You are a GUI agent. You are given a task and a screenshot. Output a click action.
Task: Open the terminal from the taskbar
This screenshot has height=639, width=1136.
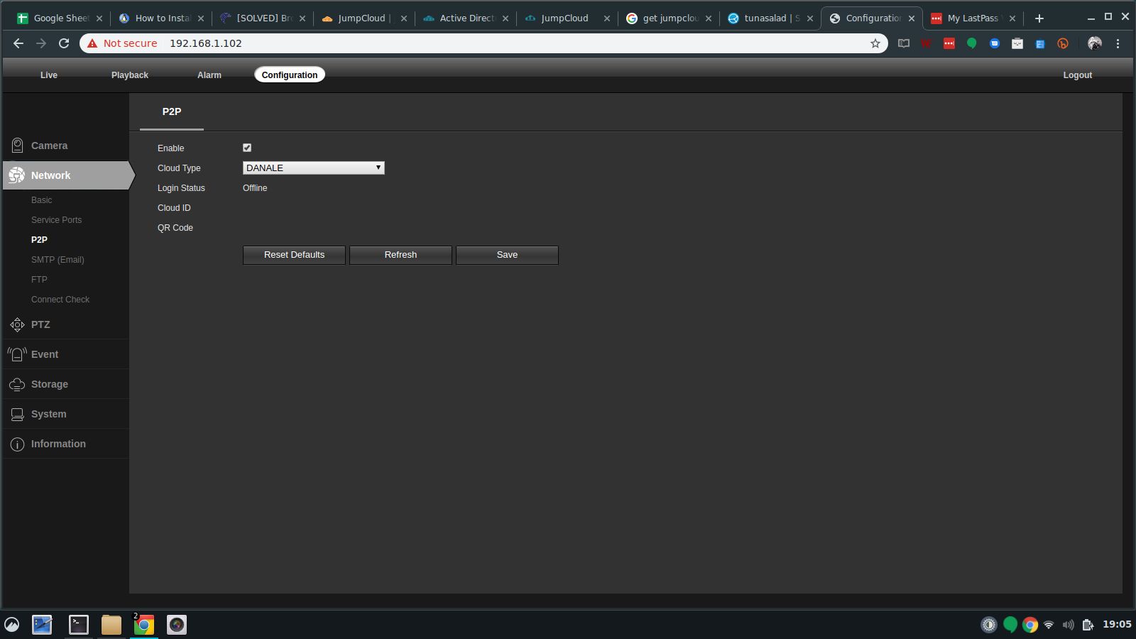[x=78, y=625]
